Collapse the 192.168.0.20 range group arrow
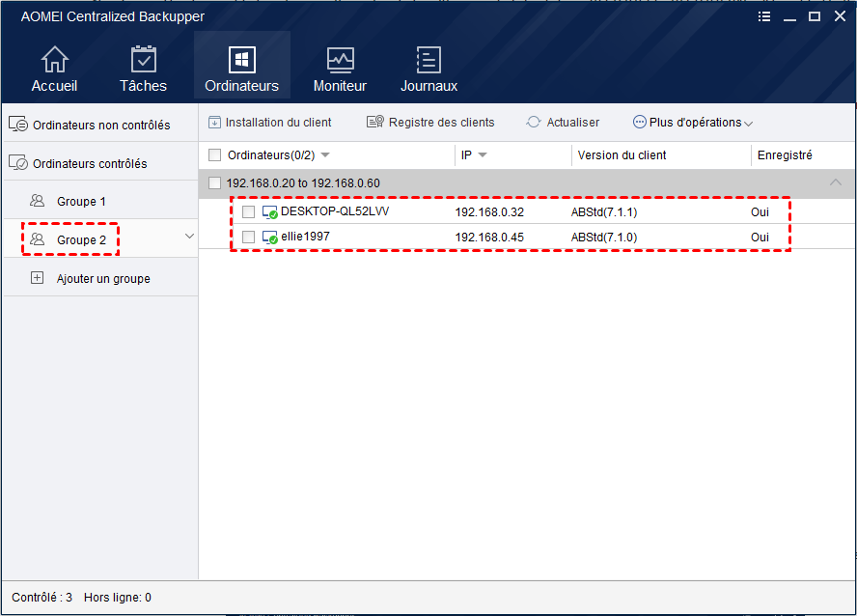The height and width of the screenshot is (616, 857). [x=836, y=182]
